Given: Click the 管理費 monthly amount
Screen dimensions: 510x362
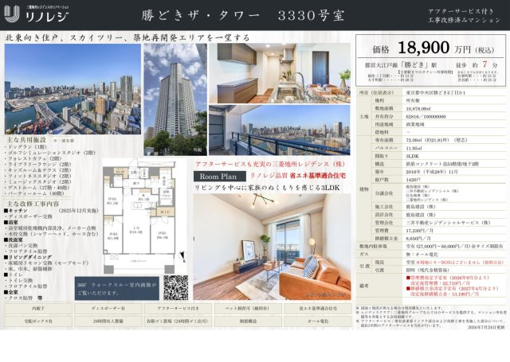Looking at the screenshot, I should pos(418,230).
